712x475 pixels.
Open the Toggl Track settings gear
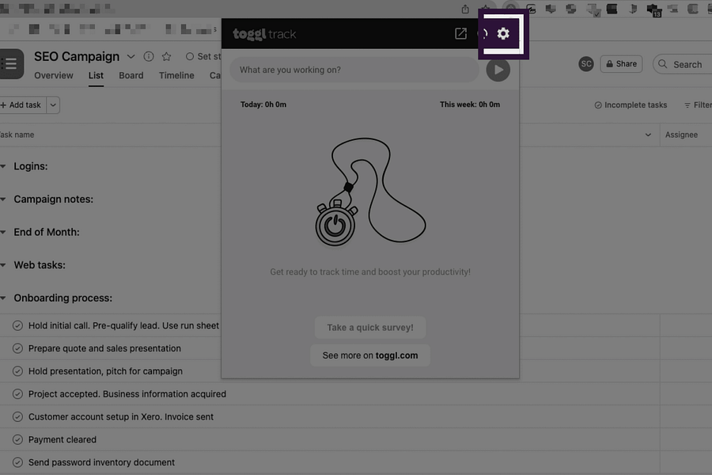pos(503,33)
